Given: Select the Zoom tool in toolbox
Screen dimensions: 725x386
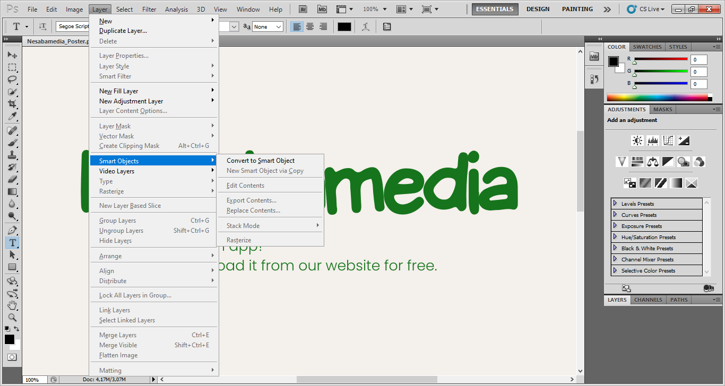Looking at the screenshot, I should pyautogui.click(x=12, y=318).
